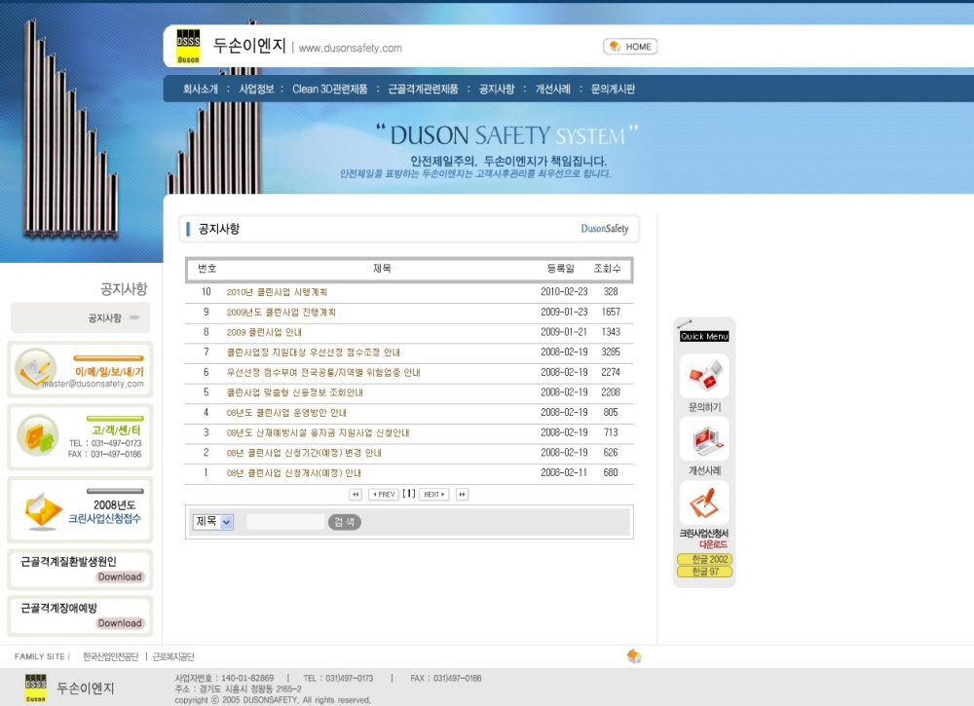Click the 크린사업신청서 pencil icon
The height and width of the screenshot is (706, 974).
click(x=703, y=502)
